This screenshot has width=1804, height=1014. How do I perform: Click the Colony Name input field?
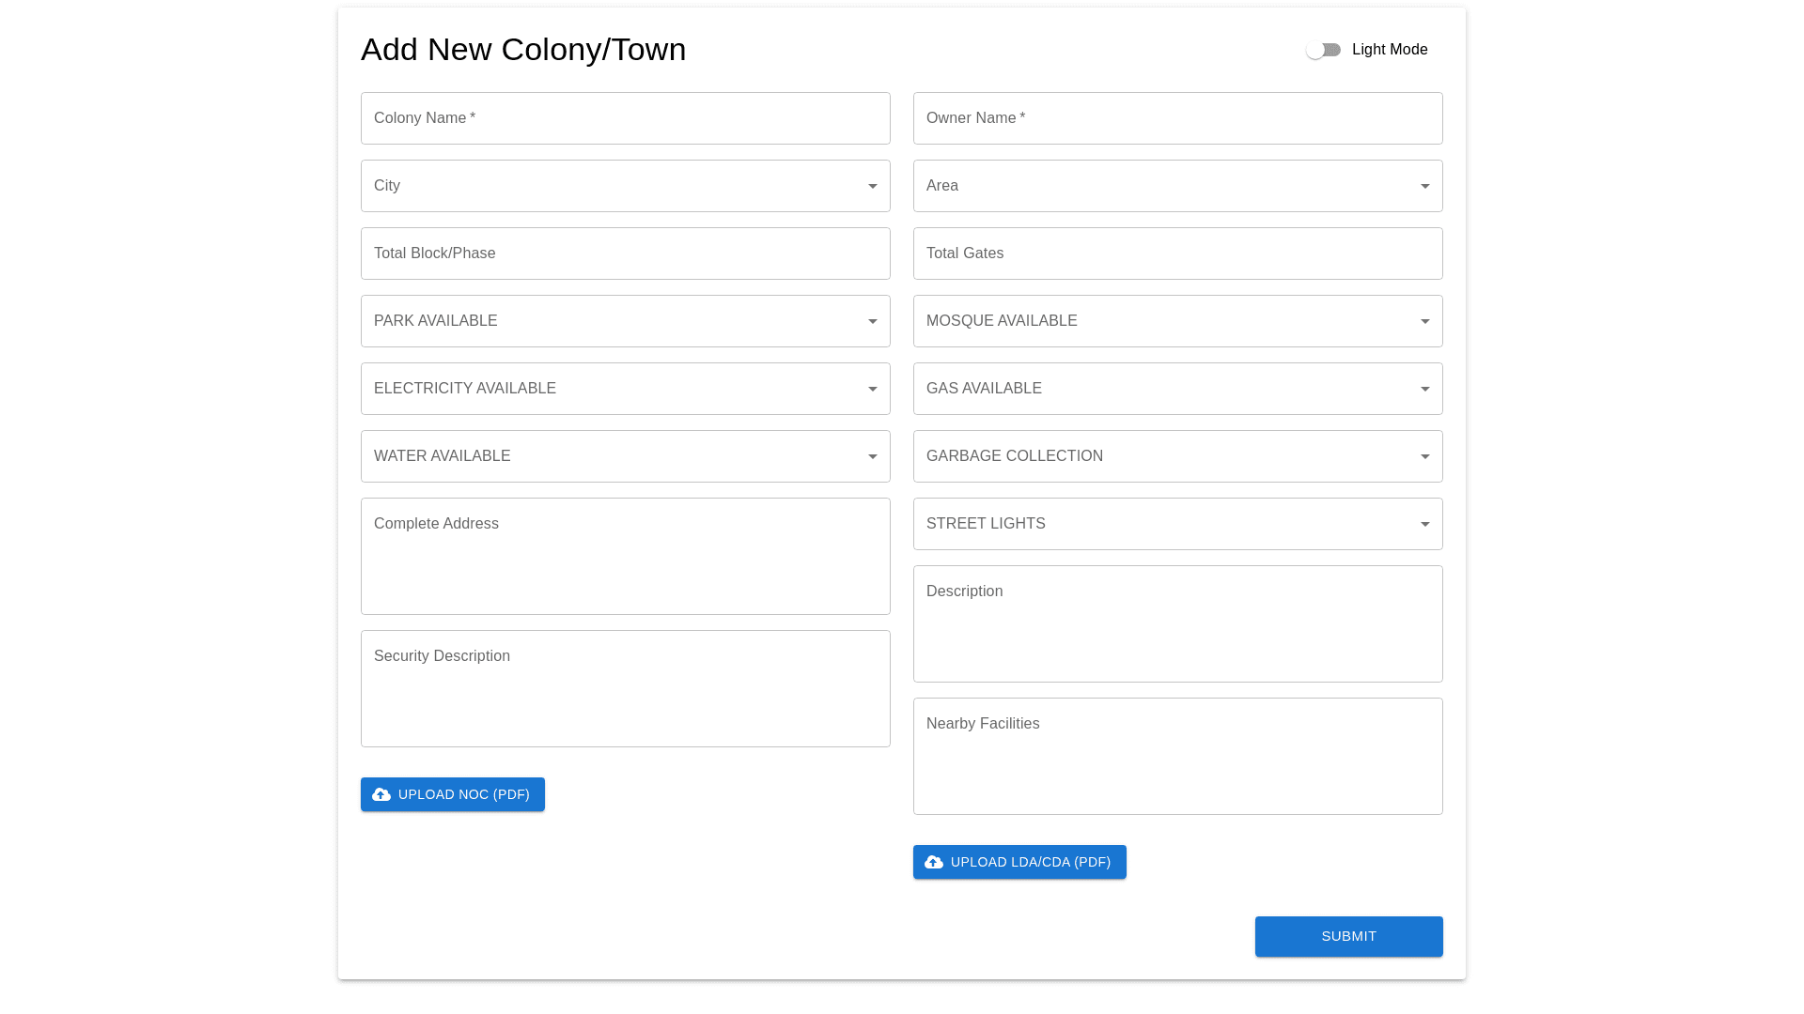[x=625, y=118]
